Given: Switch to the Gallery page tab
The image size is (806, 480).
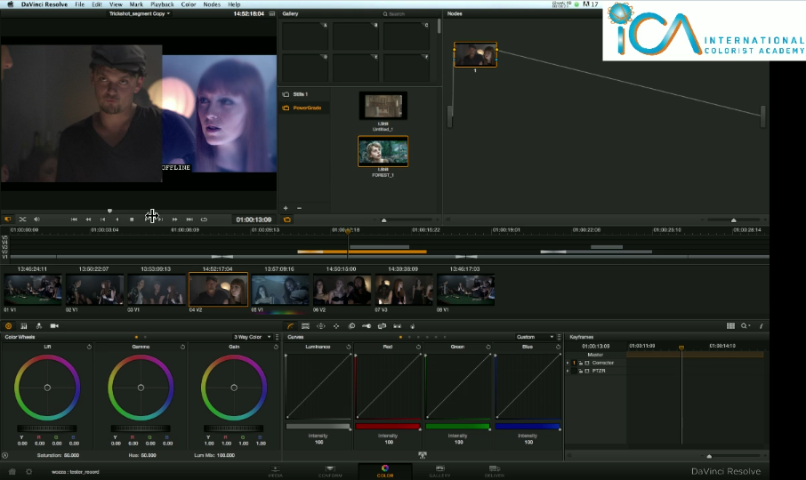Looking at the screenshot, I should click(439, 471).
